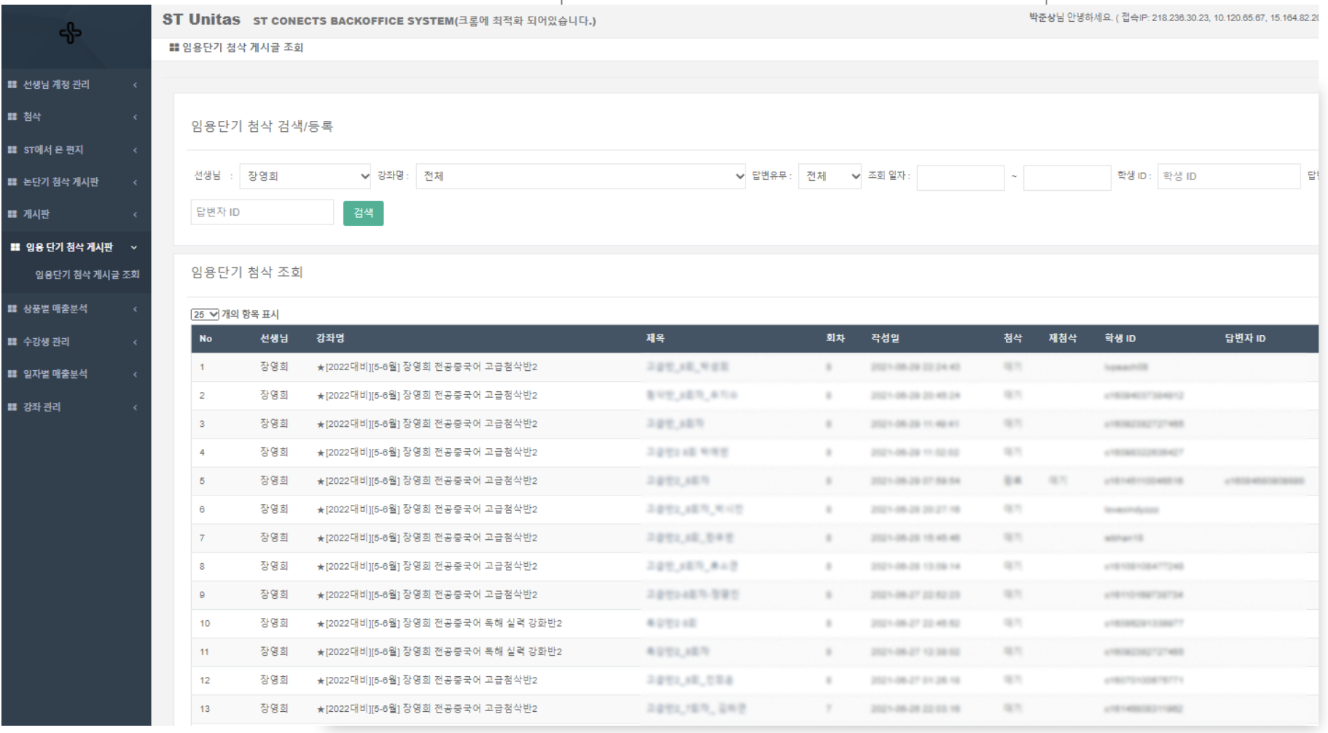
Task: Expand the 일자별 매출분석 sidebar menu
Action: [x=73, y=374]
